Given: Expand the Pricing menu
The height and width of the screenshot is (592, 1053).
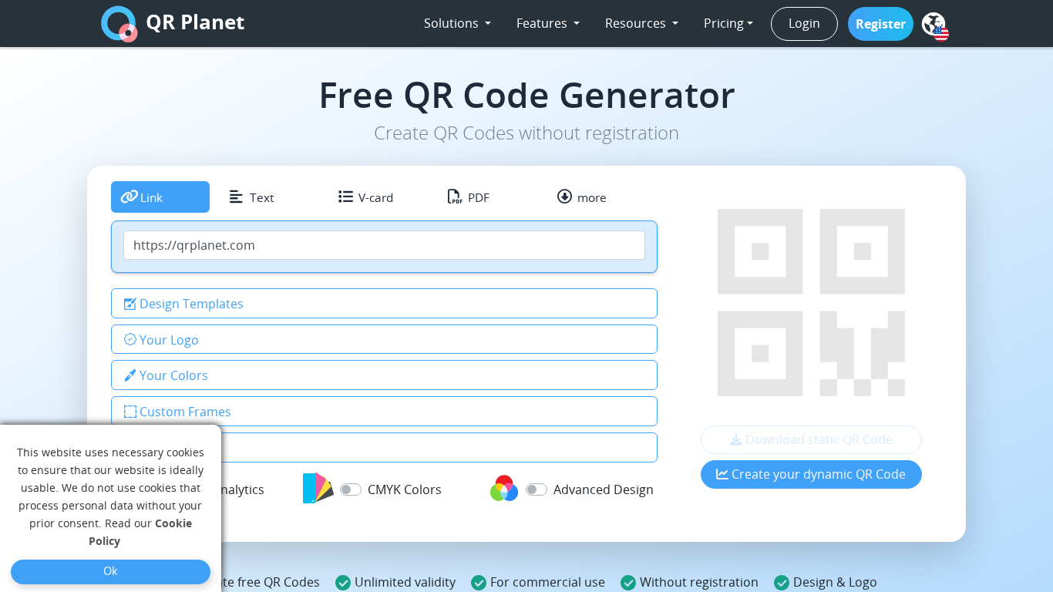Looking at the screenshot, I should pyautogui.click(x=728, y=23).
